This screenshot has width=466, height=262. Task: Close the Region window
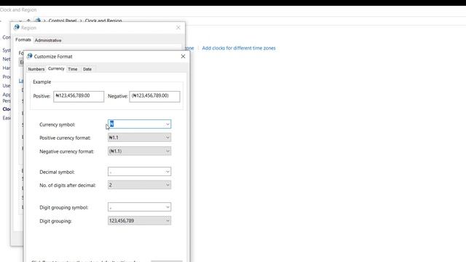[x=178, y=28]
